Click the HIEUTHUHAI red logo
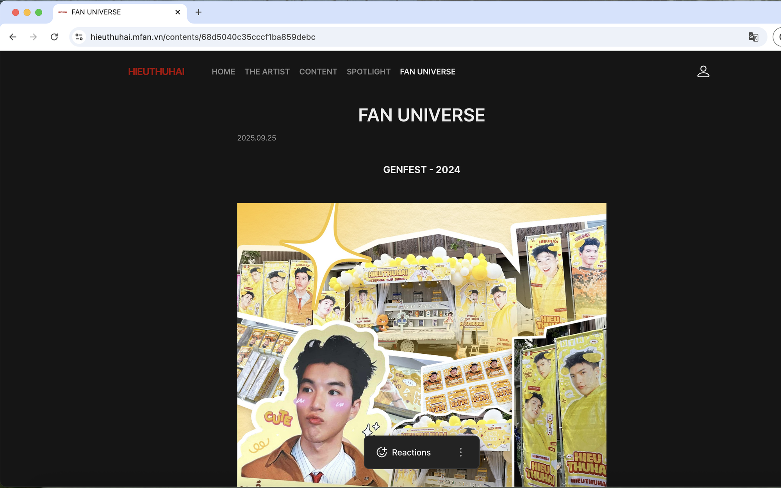This screenshot has height=488, width=781. tap(156, 72)
